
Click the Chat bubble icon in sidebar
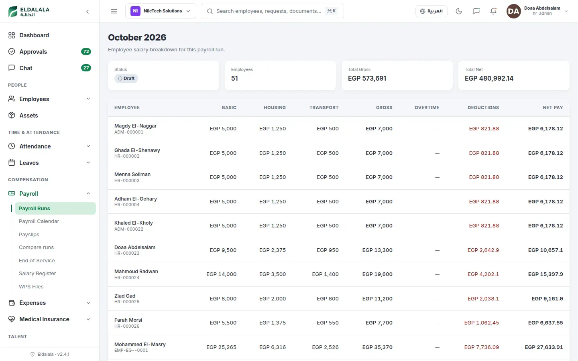(x=12, y=68)
